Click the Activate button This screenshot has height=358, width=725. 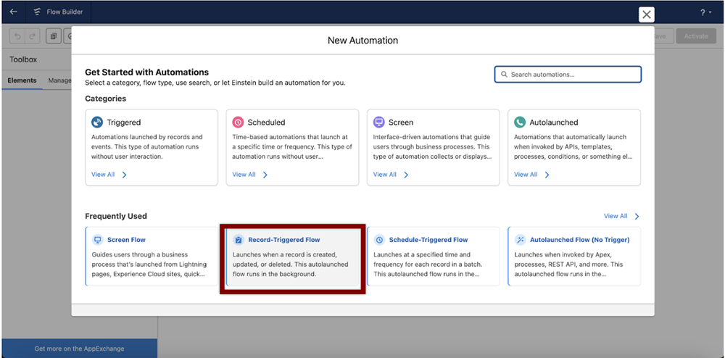[696, 36]
